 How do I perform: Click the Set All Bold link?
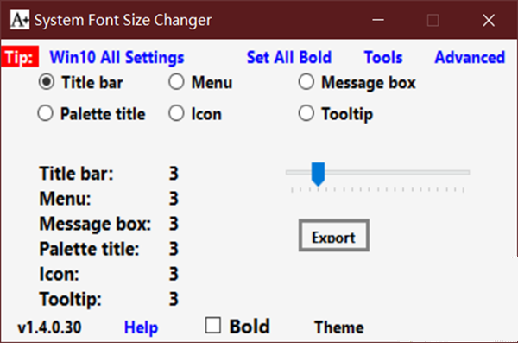pyautogui.click(x=289, y=57)
